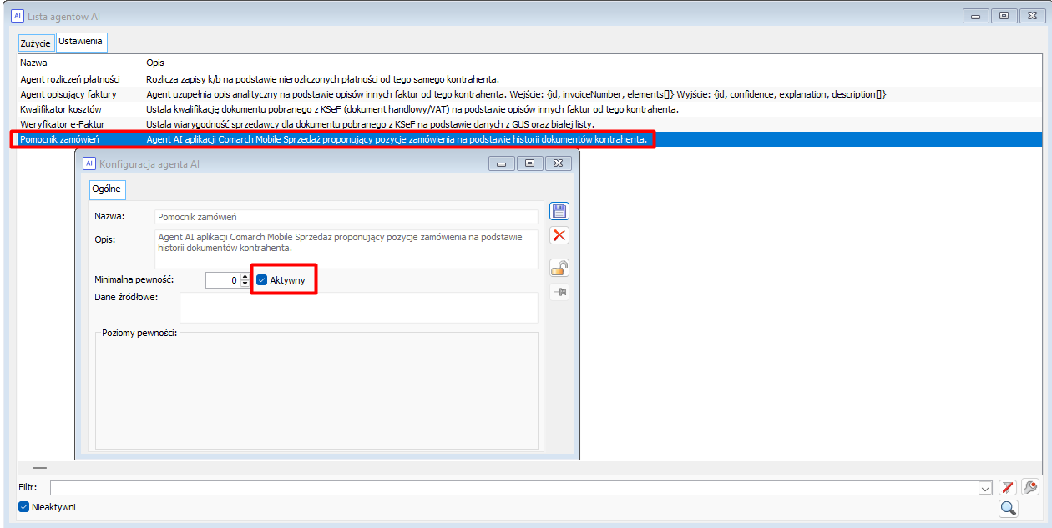The height and width of the screenshot is (528, 1052).
Task: Click the magnifying glass icon below the filter
Action: 1008,508
